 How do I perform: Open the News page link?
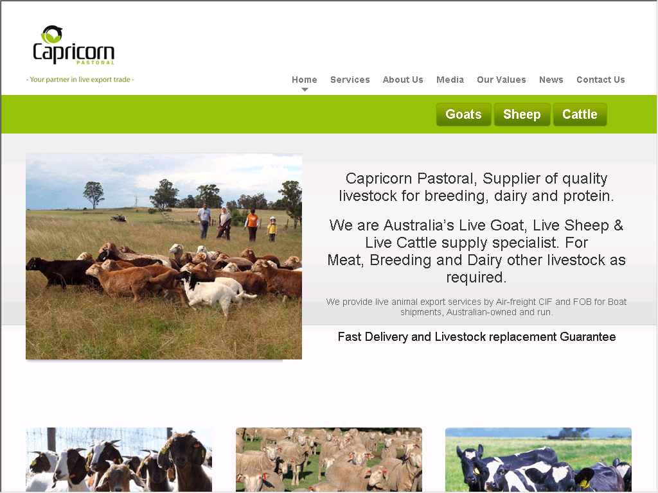tap(551, 80)
